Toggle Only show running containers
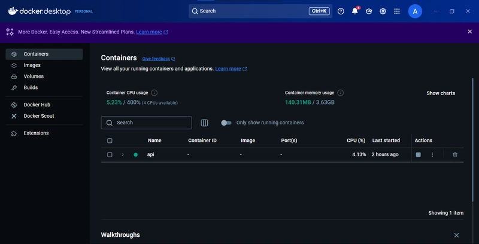 coord(226,123)
